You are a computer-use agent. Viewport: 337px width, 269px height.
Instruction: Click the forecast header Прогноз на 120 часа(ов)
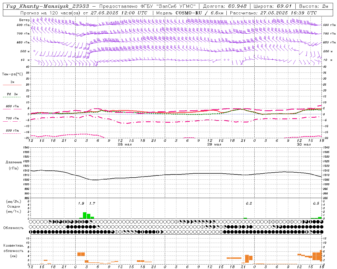pyautogui.click(x=50, y=13)
